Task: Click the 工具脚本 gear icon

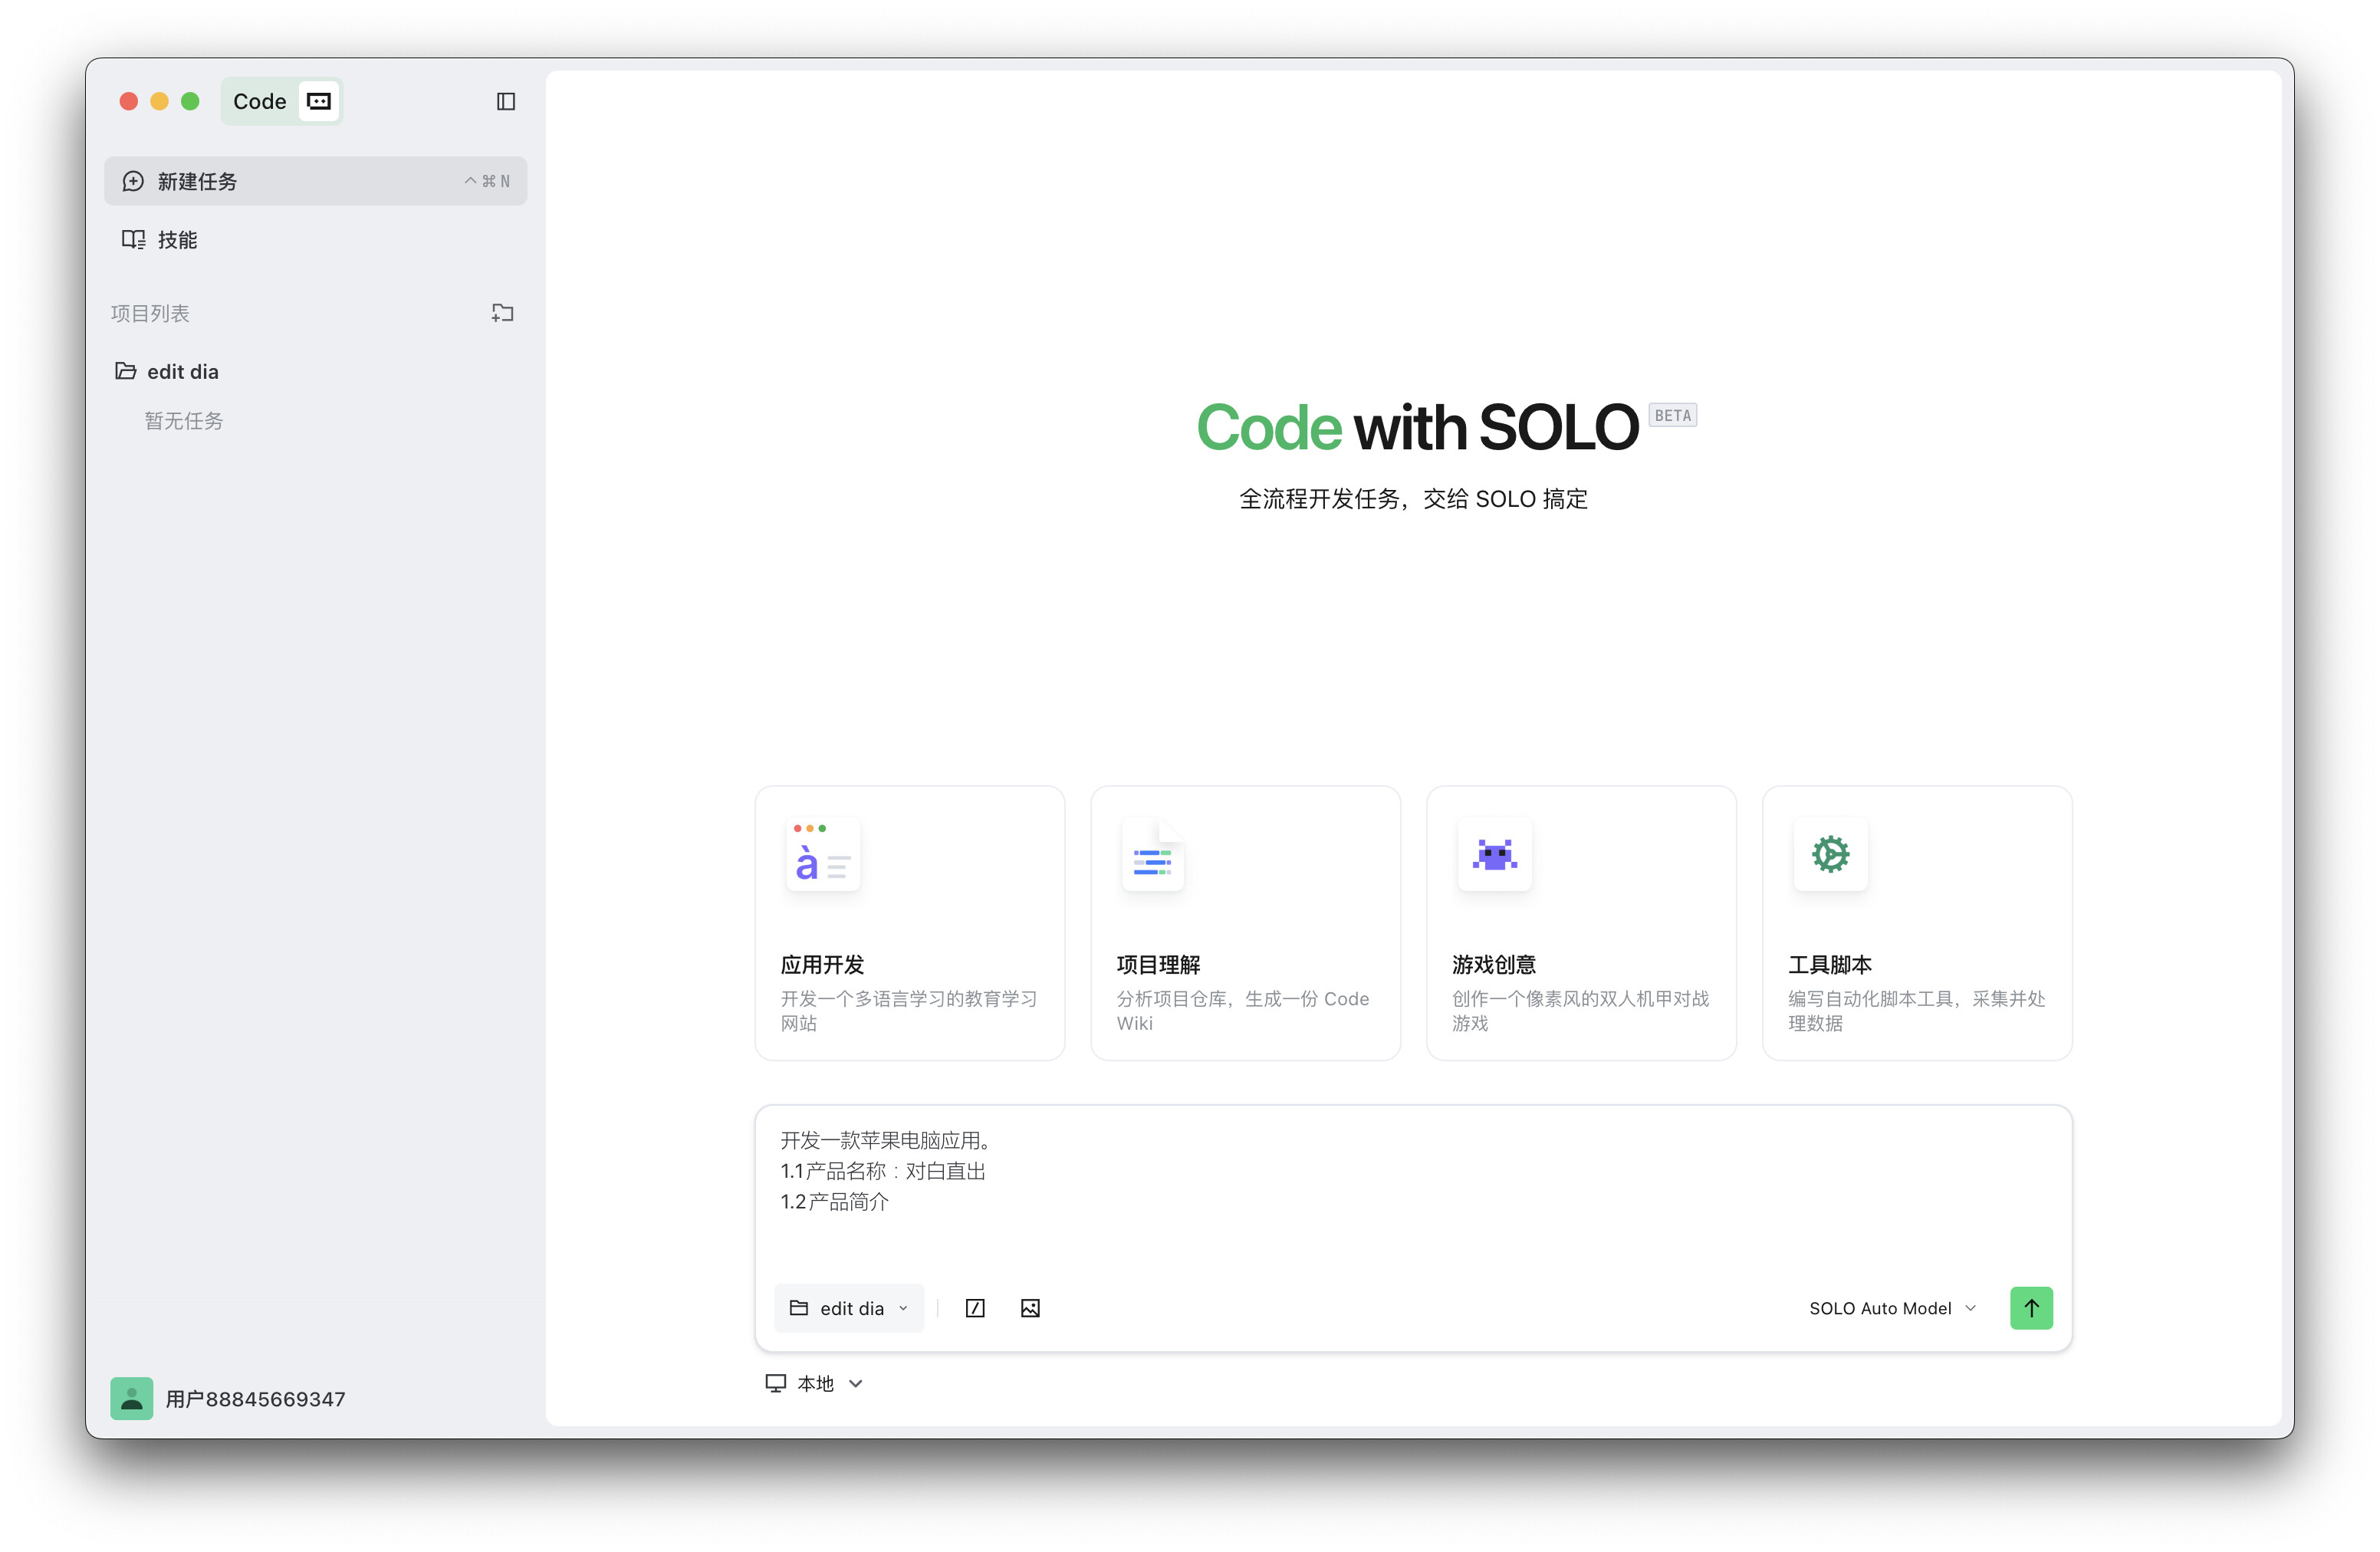Action: pos(1830,856)
